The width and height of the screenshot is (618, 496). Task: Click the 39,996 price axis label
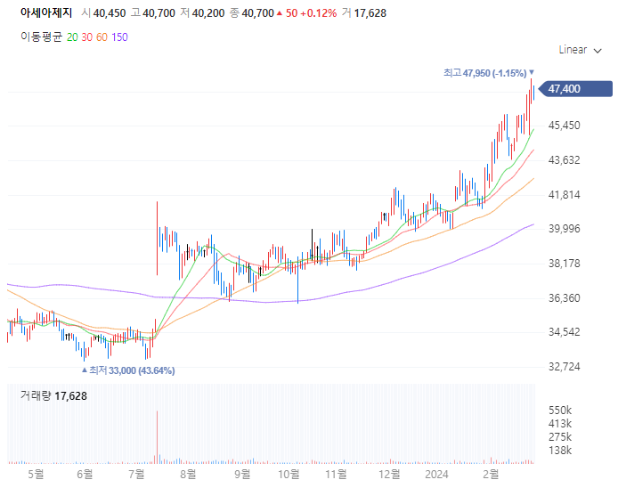(564, 229)
